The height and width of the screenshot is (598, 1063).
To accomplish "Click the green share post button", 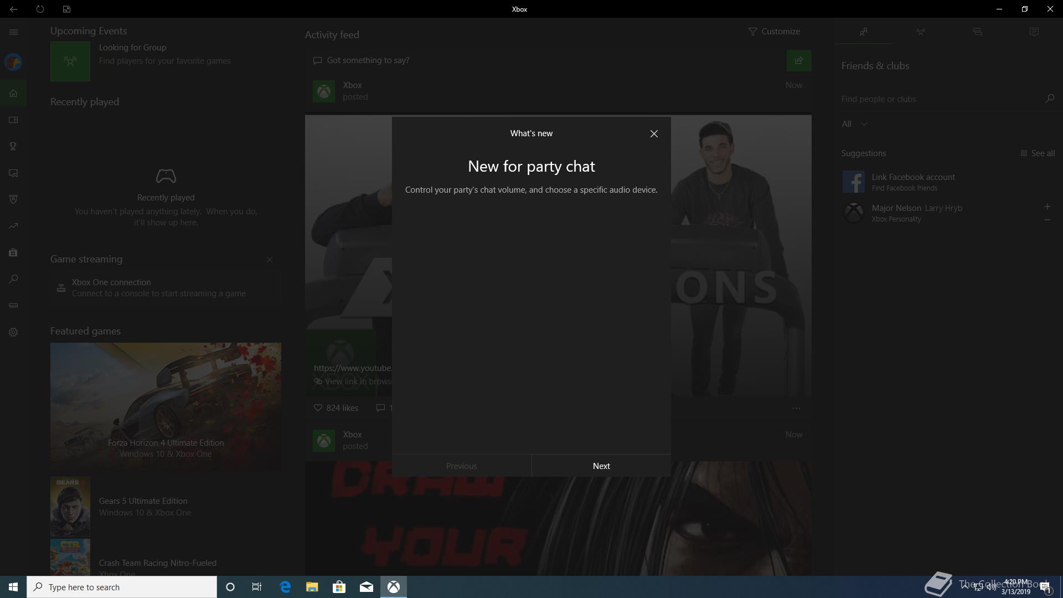I will 799,61.
